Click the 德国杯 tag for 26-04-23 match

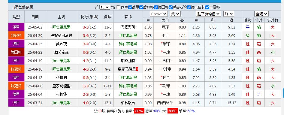click(16, 52)
